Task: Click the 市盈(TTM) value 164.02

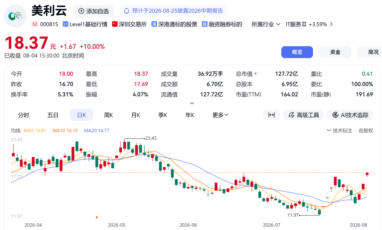Action: [289, 94]
